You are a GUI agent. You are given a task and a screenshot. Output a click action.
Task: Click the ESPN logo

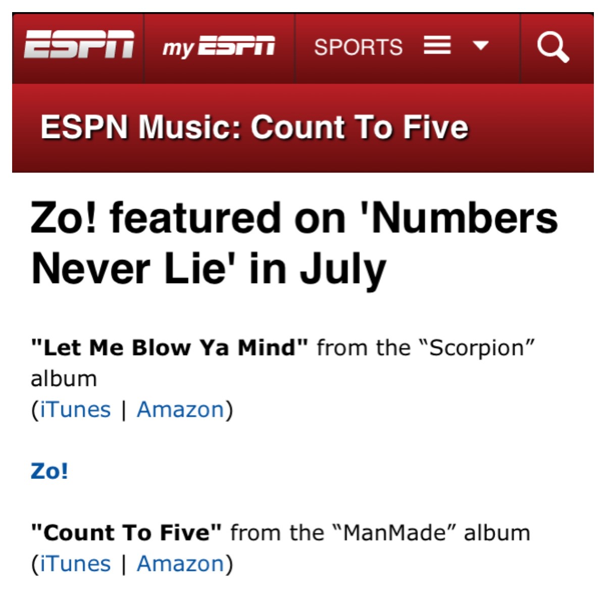tap(79, 45)
